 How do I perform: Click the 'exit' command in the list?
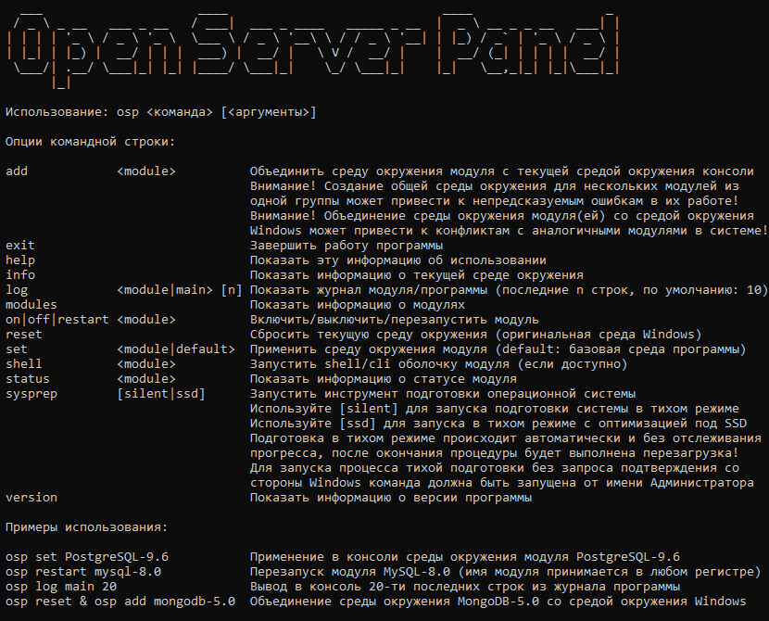click(x=20, y=246)
